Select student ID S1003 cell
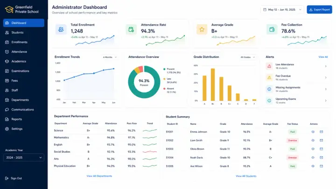336x189 pixels. (169, 149)
